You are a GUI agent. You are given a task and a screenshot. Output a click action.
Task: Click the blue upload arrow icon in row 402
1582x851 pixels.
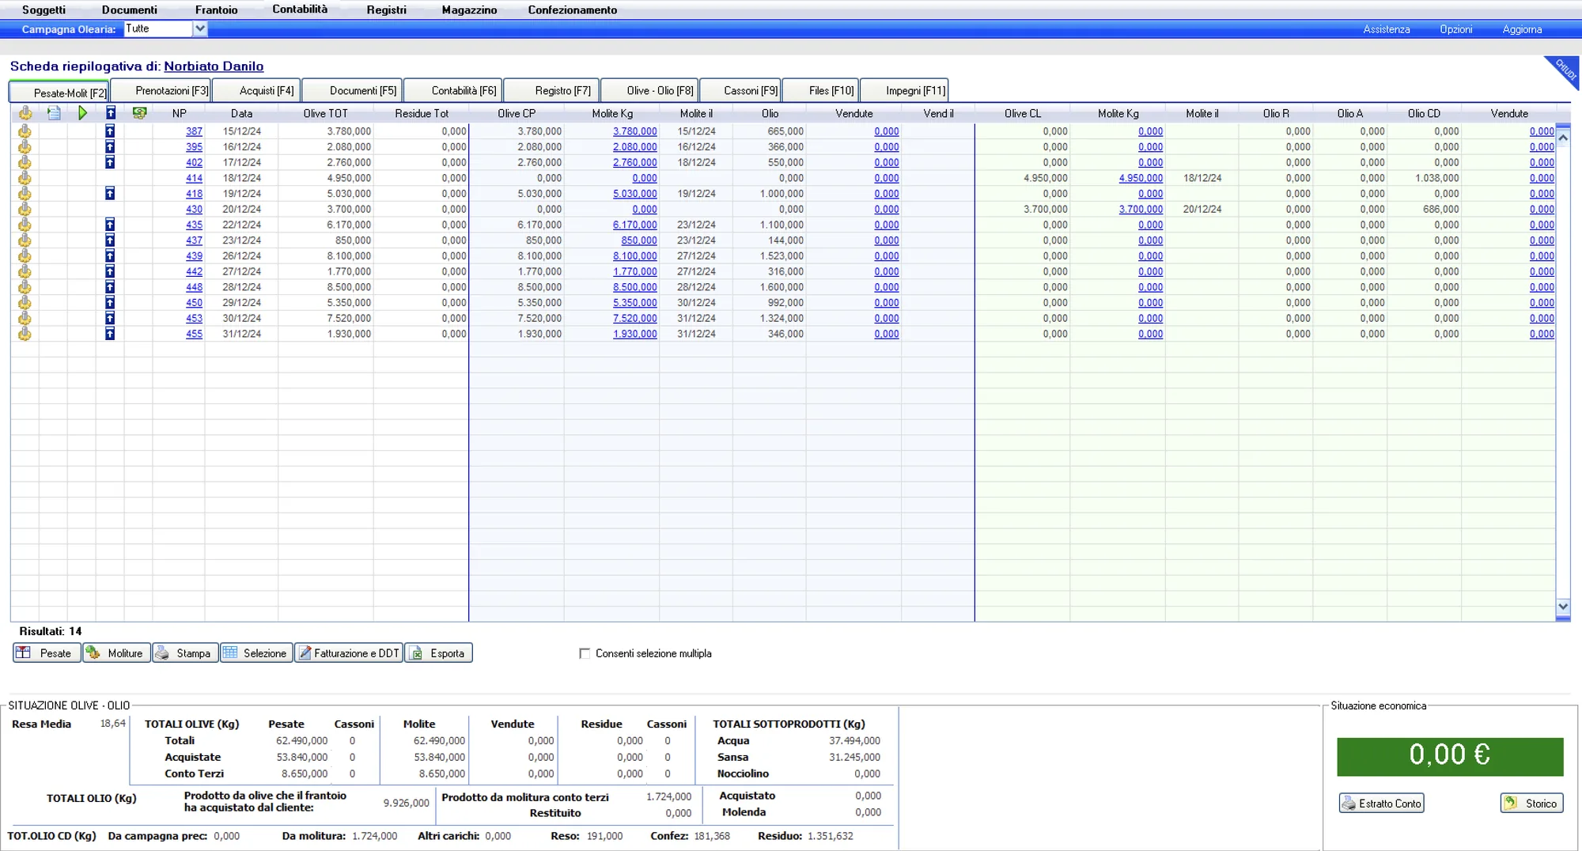click(x=110, y=162)
